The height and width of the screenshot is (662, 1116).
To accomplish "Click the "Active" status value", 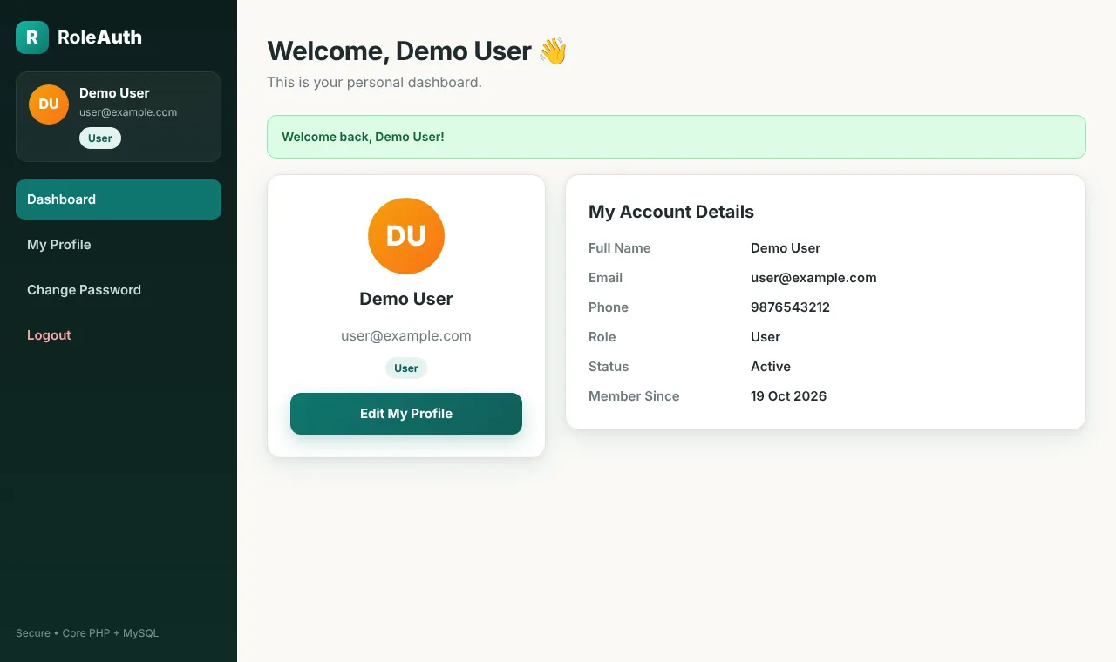I will click(x=771, y=367).
